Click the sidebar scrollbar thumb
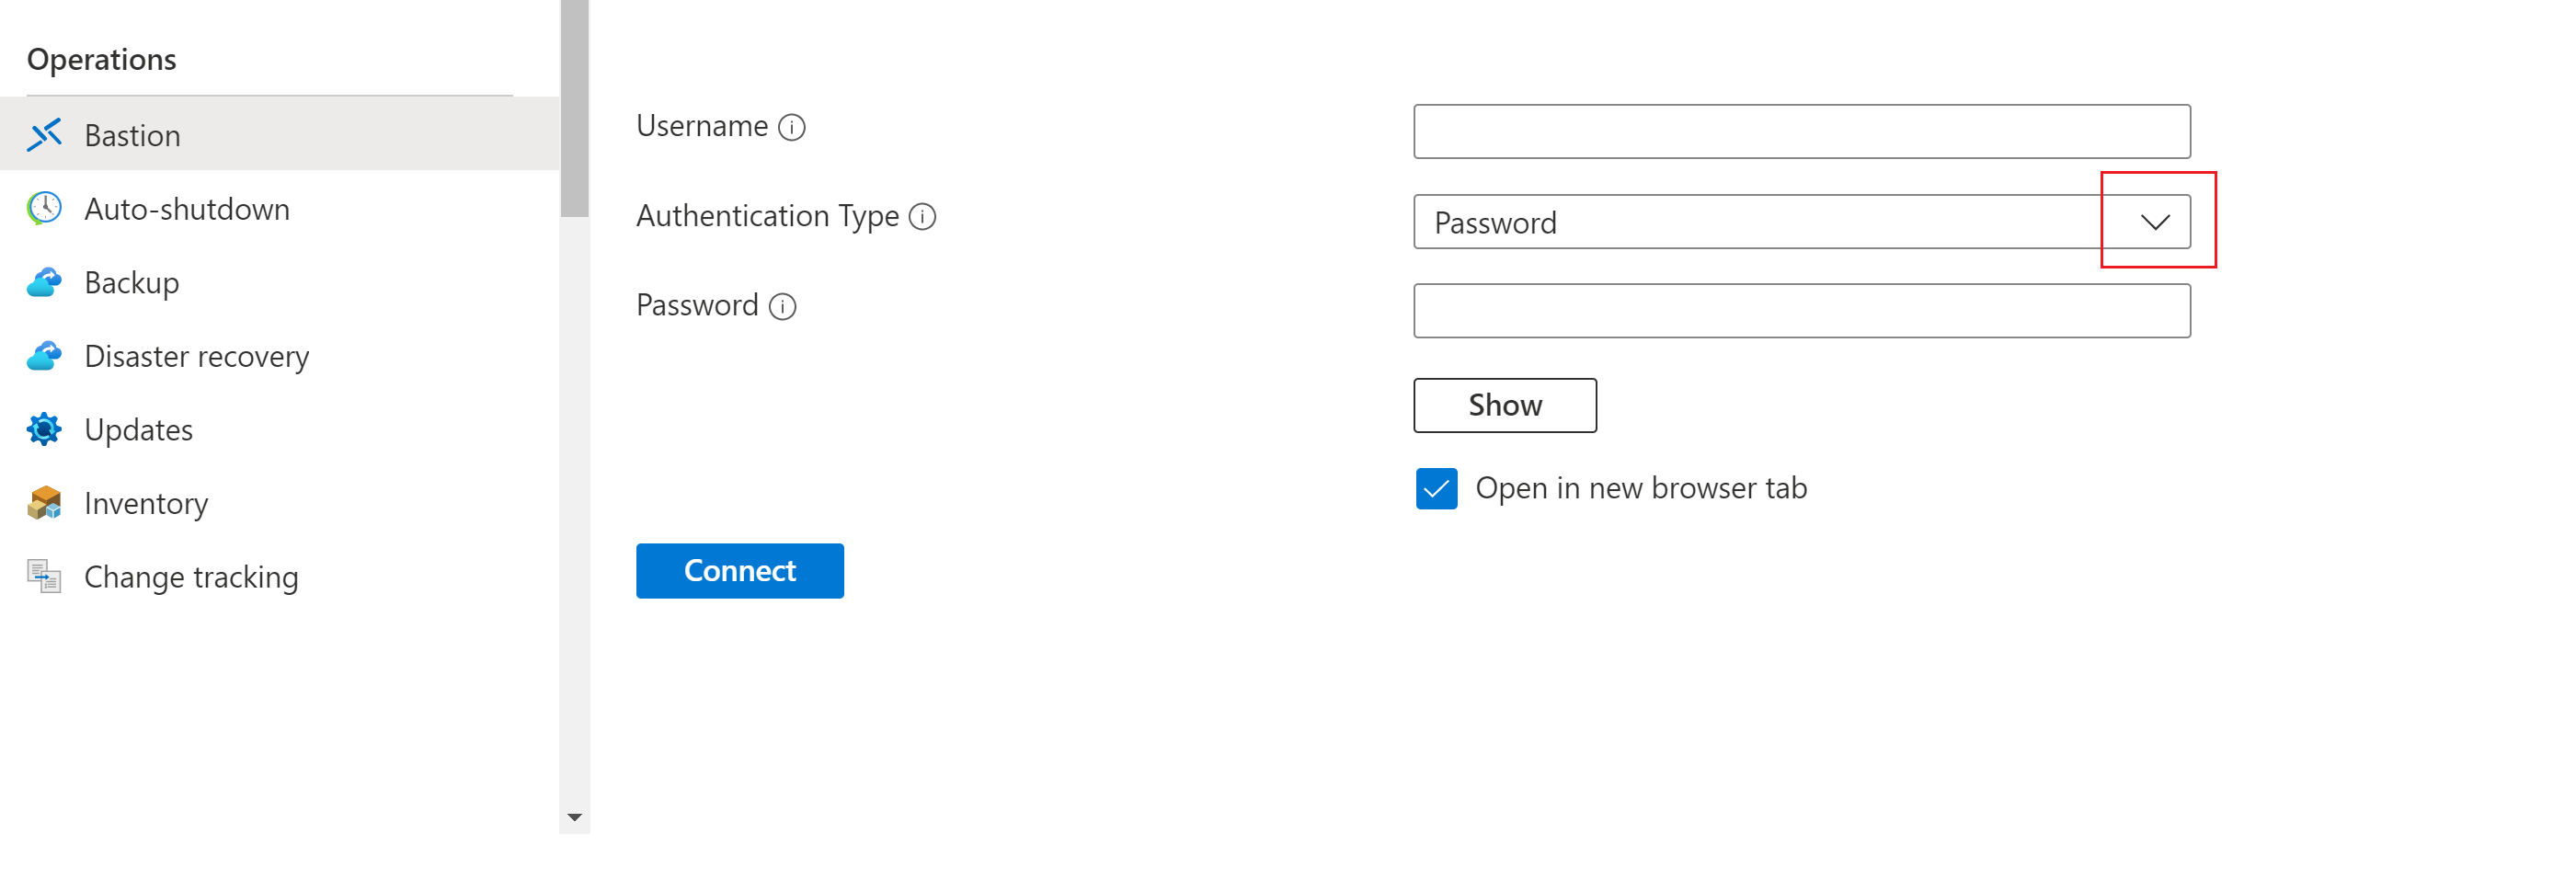 pyautogui.click(x=574, y=108)
